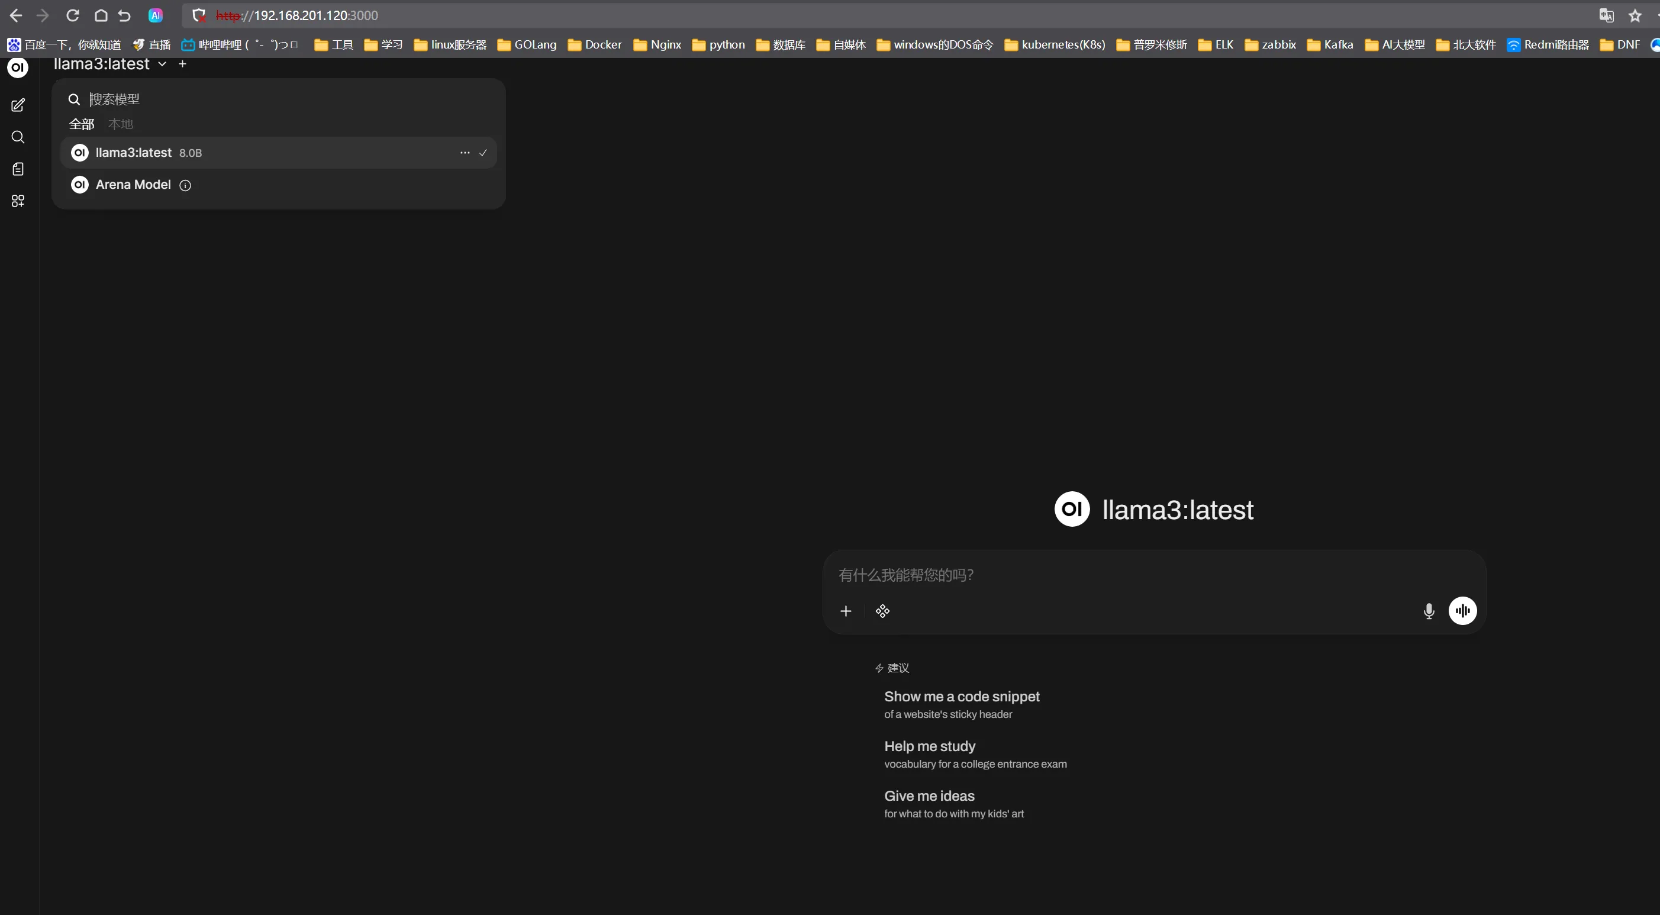Select llama3:latest model in the list

[x=134, y=153]
